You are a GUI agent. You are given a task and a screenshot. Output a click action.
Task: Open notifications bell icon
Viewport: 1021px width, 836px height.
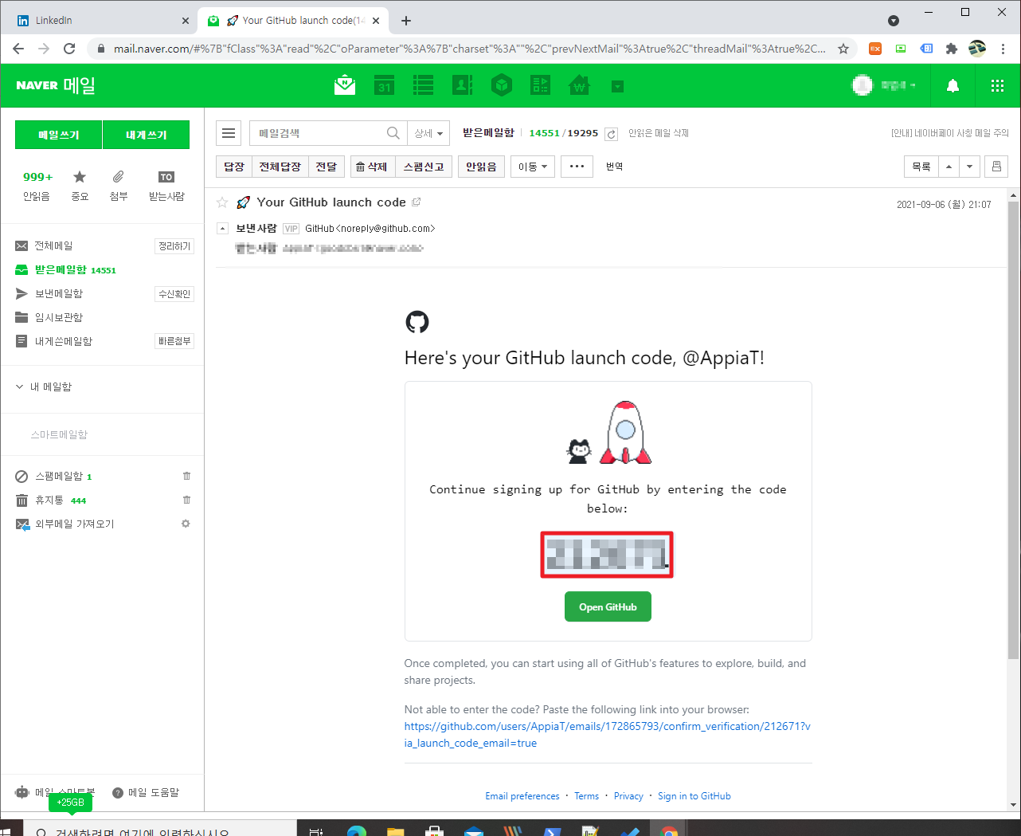click(x=953, y=85)
